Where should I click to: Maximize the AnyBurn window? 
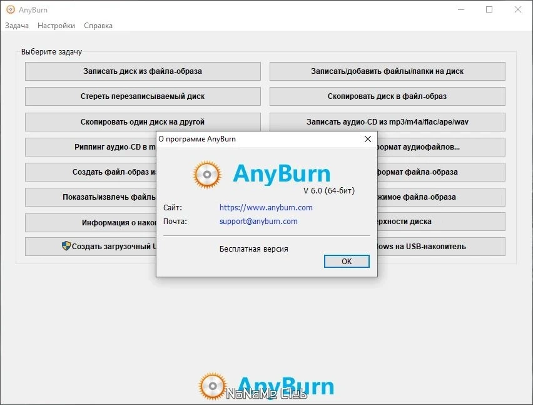pyautogui.click(x=489, y=9)
